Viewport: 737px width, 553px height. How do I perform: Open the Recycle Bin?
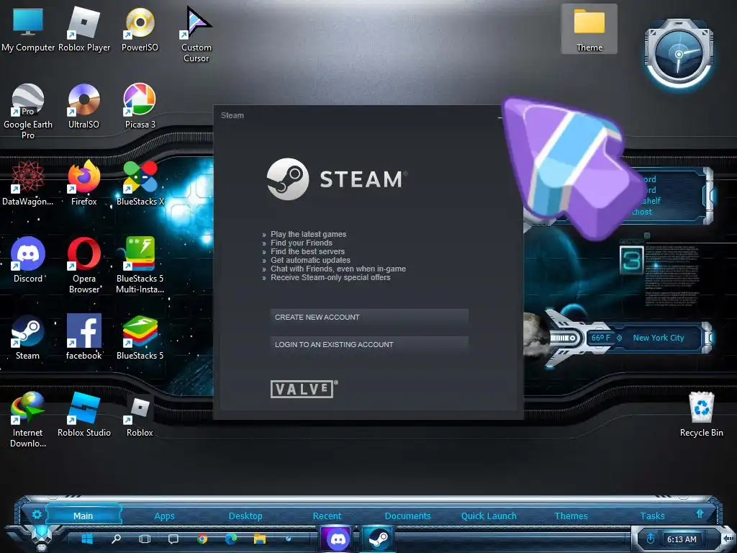701,415
